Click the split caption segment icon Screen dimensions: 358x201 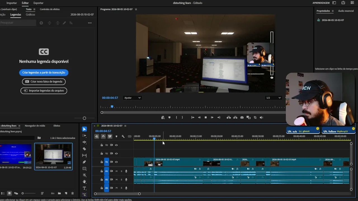coord(50,23)
